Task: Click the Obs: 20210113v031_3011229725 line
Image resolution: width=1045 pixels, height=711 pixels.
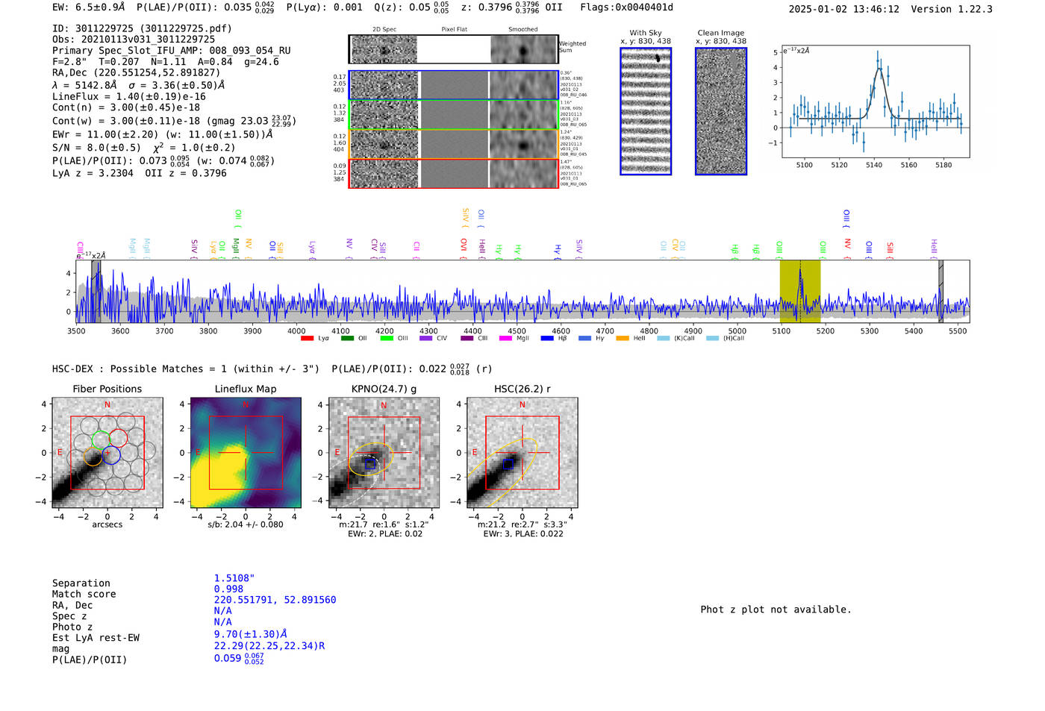Action: click(134, 39)
